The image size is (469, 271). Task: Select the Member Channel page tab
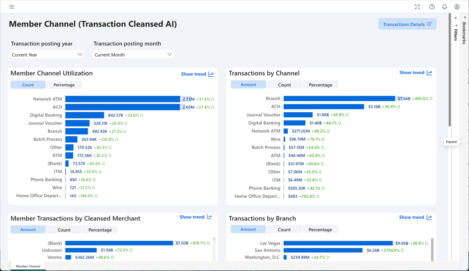tap(28, 266)
